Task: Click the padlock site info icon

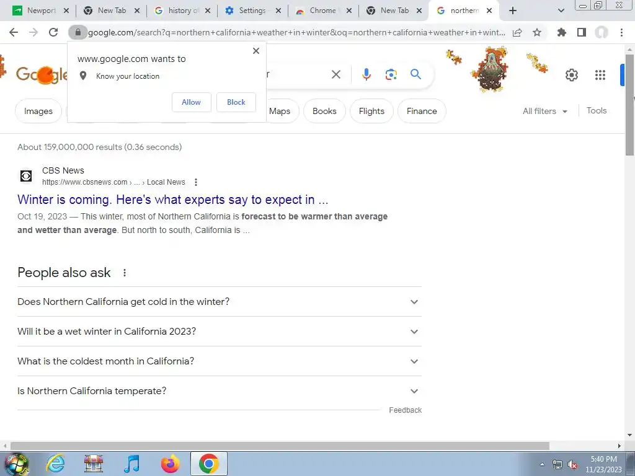Action: [x=78, y=32]
